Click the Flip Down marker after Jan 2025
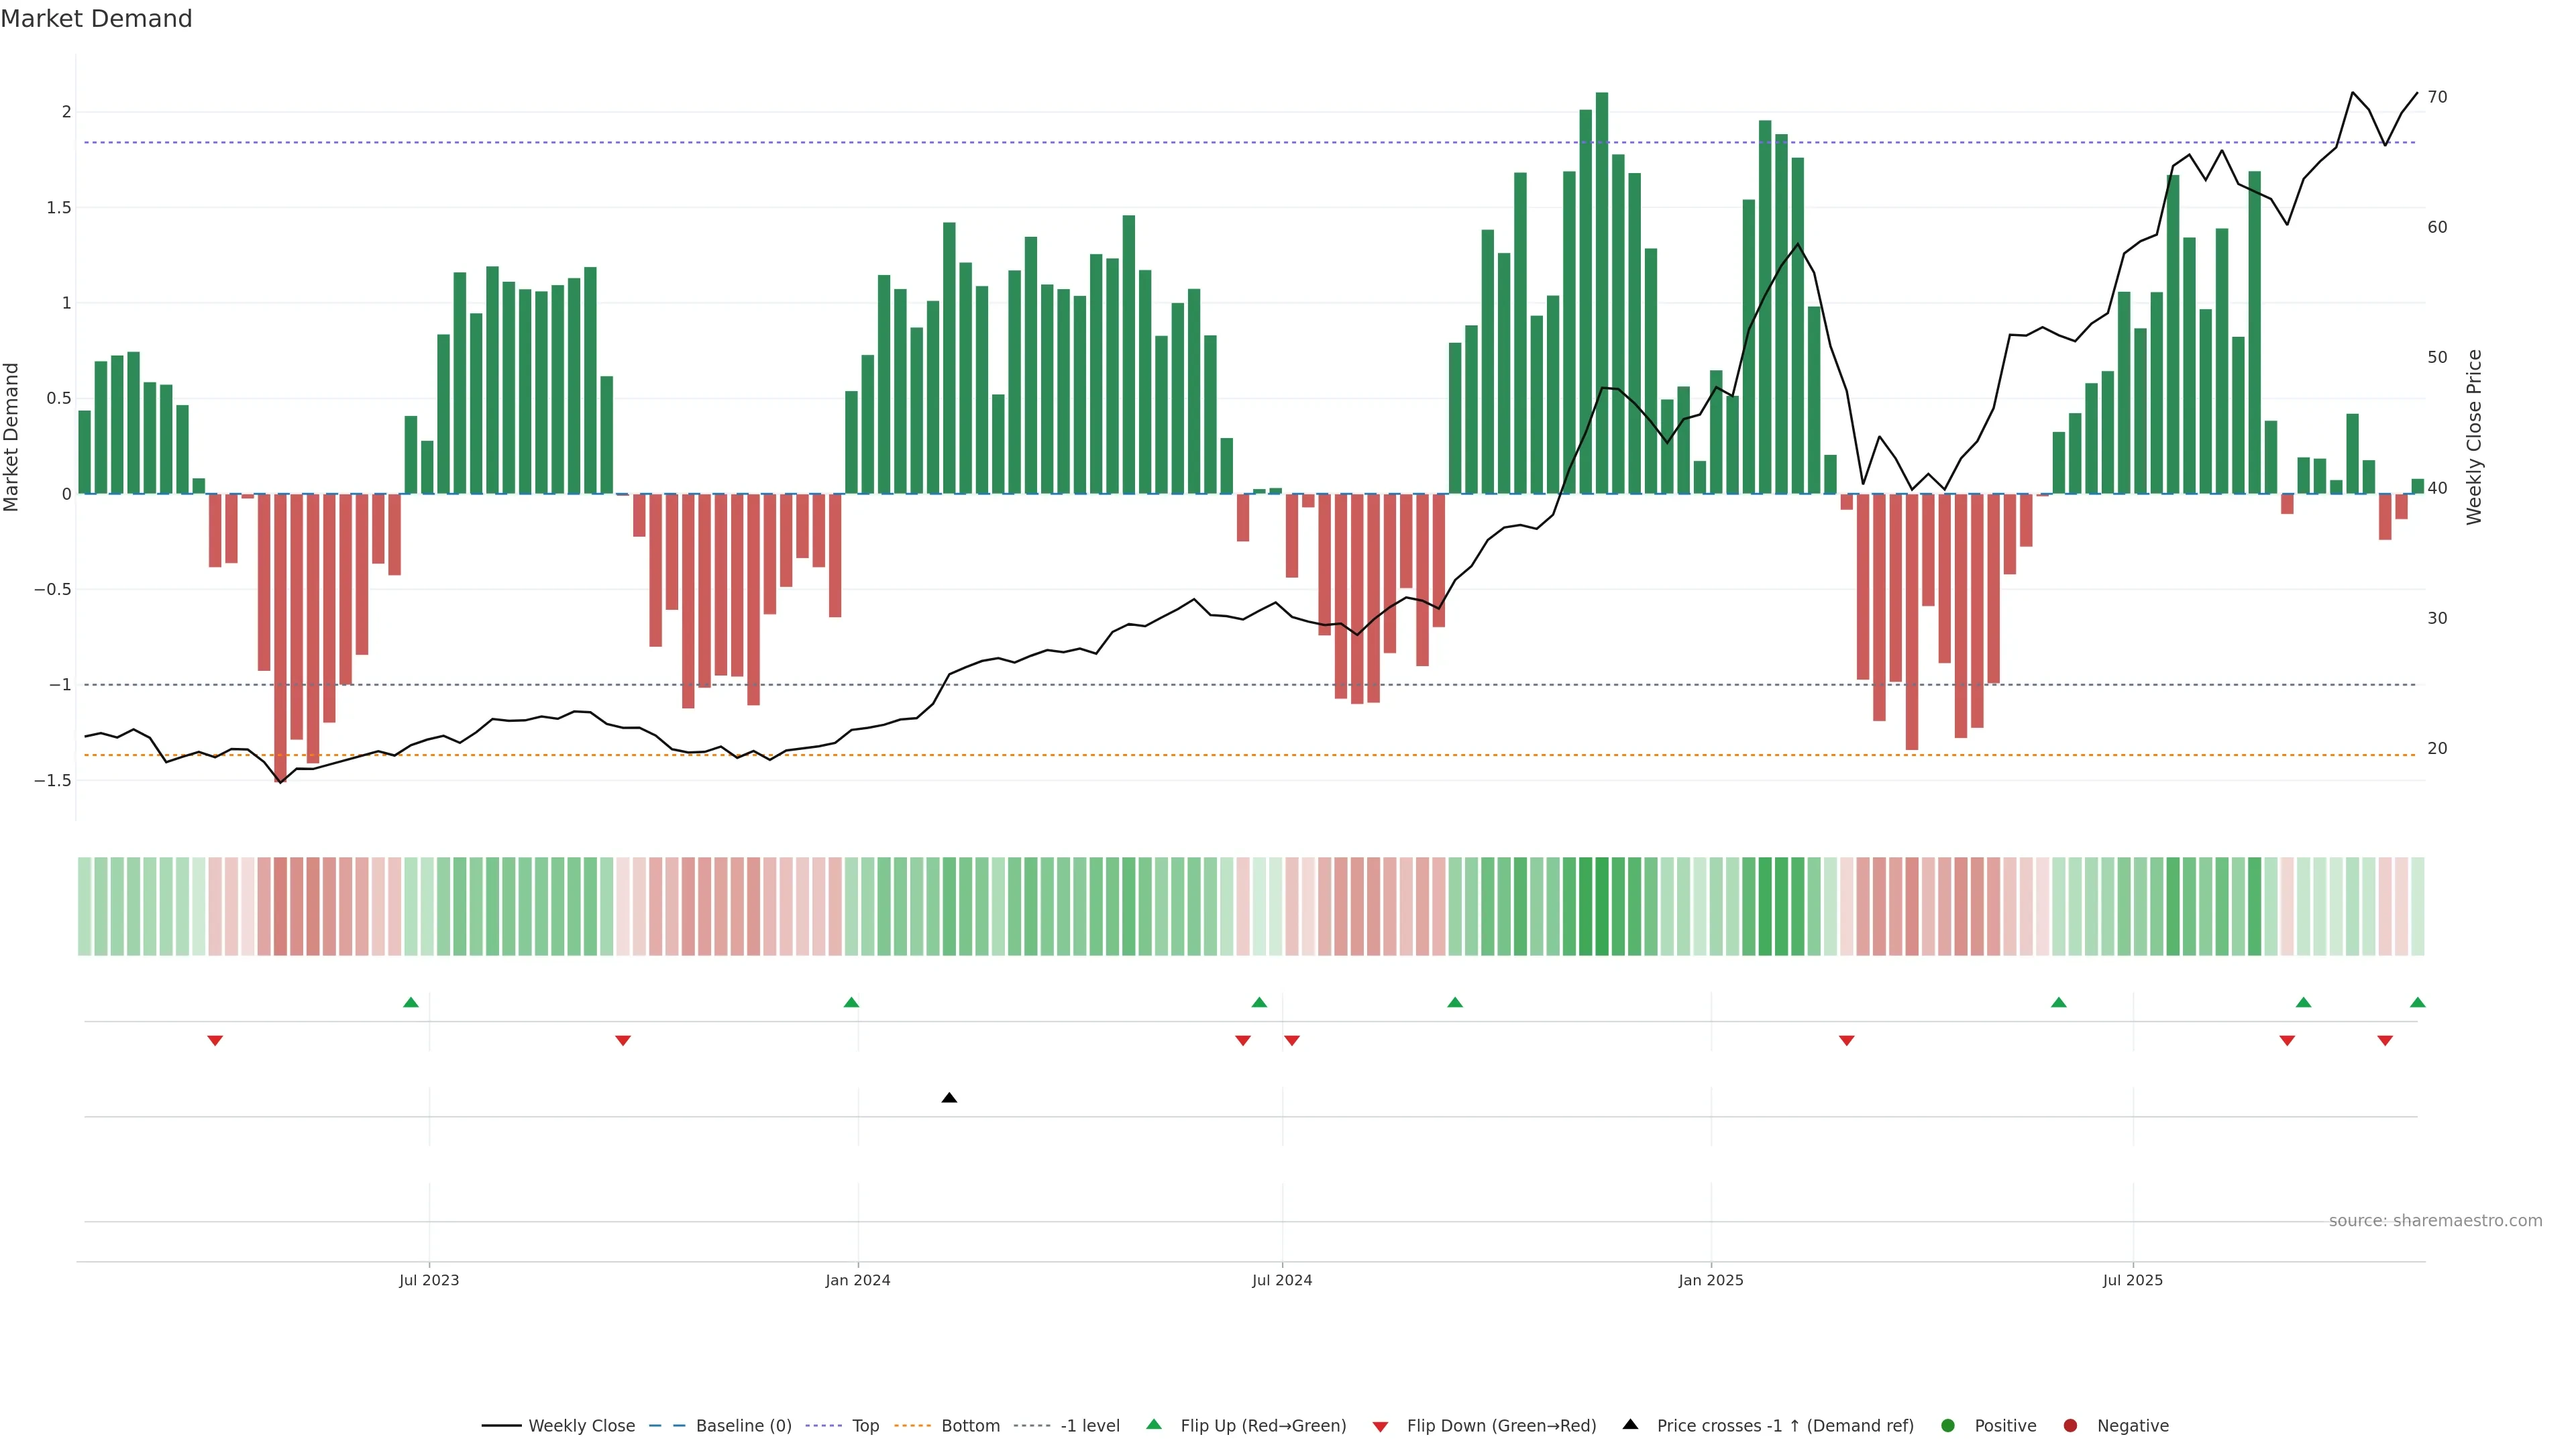Viewport: 2576px width, 1449px height. coord(1846,1041)
